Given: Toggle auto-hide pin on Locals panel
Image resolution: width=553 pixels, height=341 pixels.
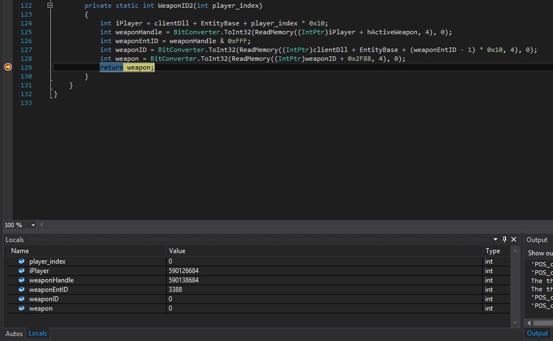Looking at the screenshot, I should click(x=504, y=239).
